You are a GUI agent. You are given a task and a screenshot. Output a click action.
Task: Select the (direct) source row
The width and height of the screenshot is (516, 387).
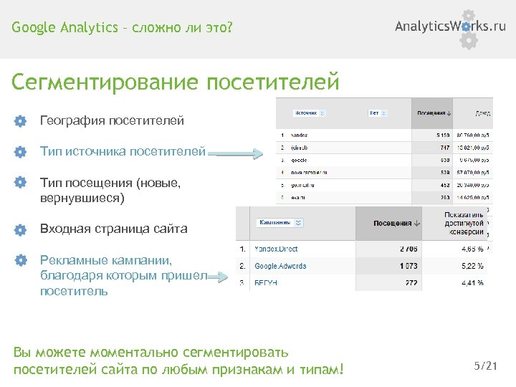click(384, 148)
